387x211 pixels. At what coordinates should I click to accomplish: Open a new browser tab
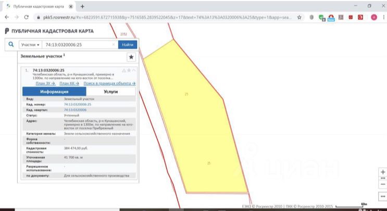pyautogui.click(x=82, y=6)
